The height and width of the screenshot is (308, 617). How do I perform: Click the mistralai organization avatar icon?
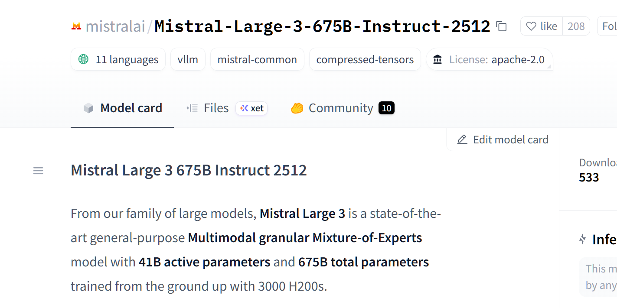click(76, 26)
